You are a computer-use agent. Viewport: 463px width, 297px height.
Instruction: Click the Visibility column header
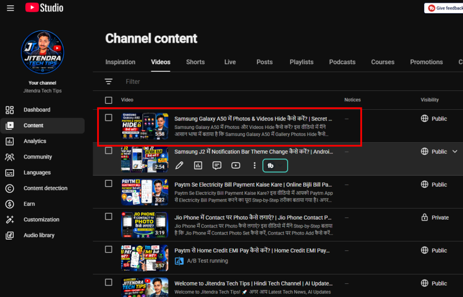tap(430, 100)
